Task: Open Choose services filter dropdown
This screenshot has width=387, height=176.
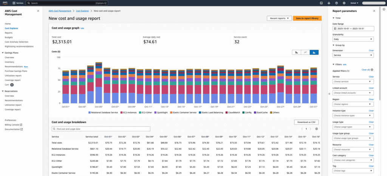Action: pyautogui.click(x=353, y=82)
